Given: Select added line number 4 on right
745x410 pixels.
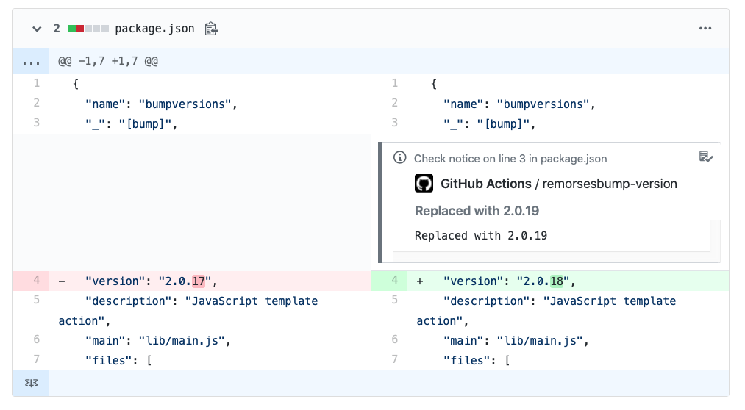Looking at the screenshot, I should pyautogui.click(x=394, y=281).
